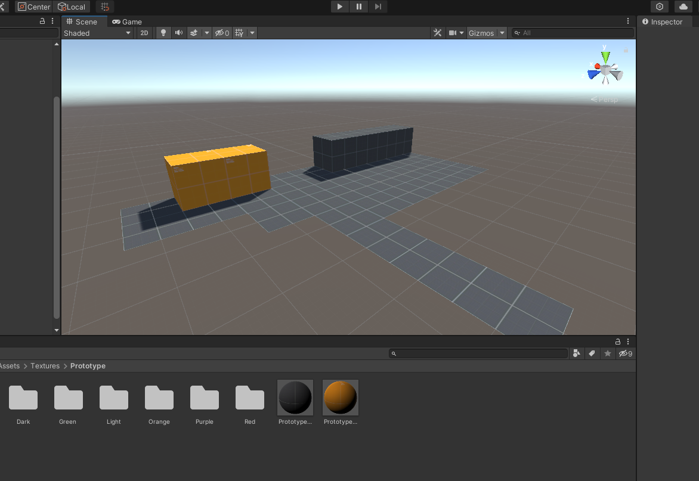Click the left panel scroll up arrow
The height and width of the screenshot is (481, 699).
pos(57,44)
